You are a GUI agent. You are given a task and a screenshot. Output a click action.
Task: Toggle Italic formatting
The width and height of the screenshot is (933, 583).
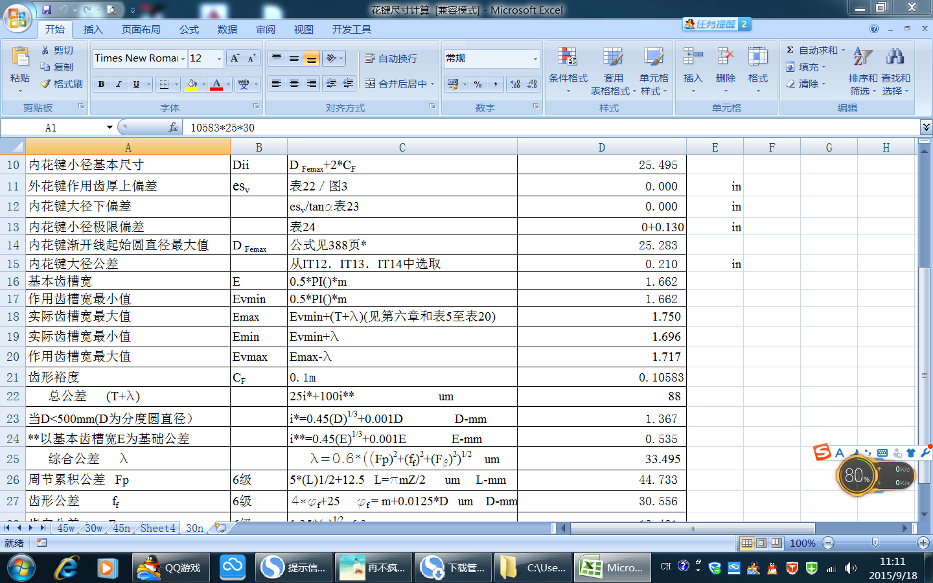(119, 84)
